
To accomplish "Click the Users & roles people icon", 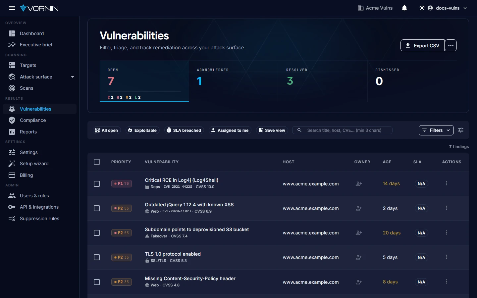I will pyautogui.click(x=12, y=196).
